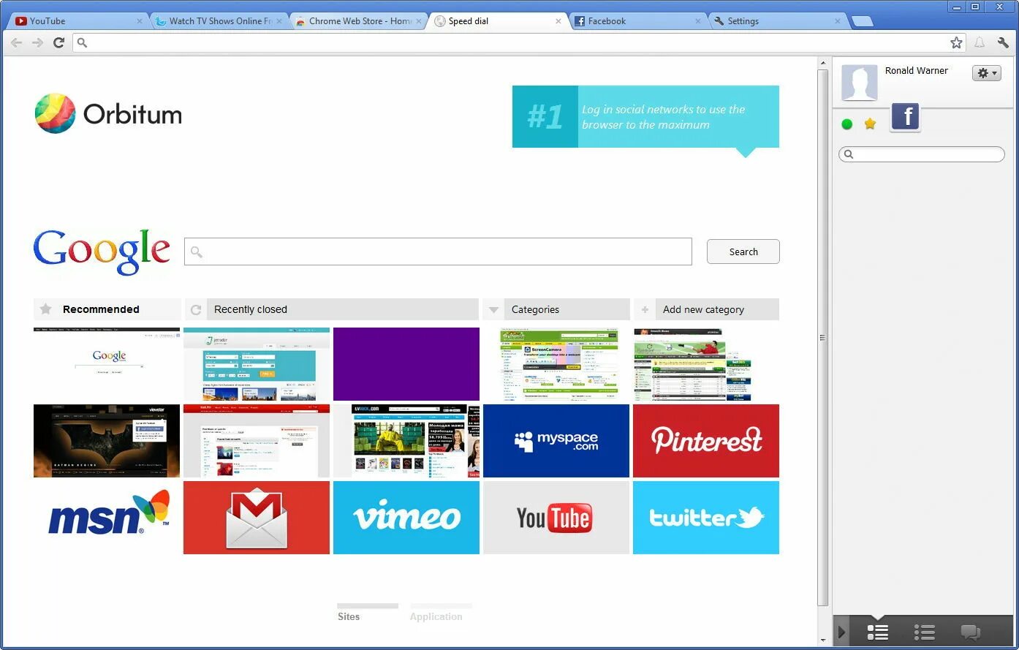Click the refresh icon beside Recently closed
The width and height of the screenshot is (1019, 650).
pos(196,310)
